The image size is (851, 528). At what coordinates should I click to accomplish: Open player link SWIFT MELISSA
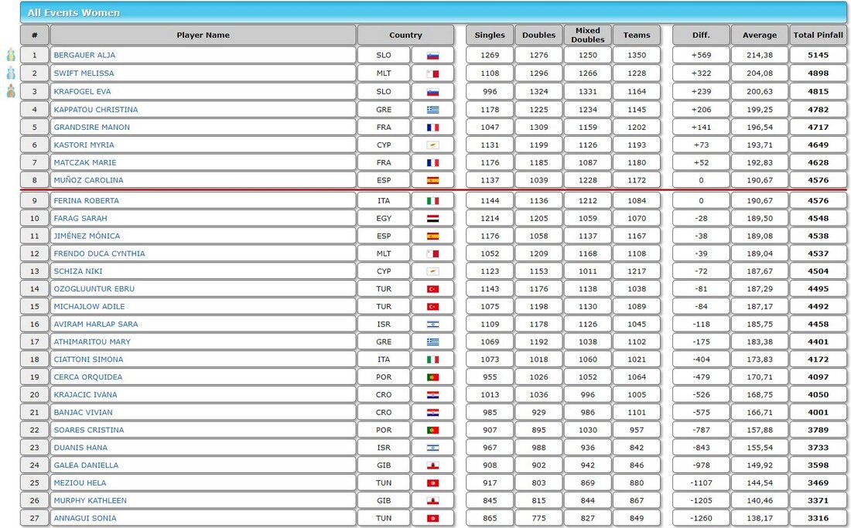[84, 73]
